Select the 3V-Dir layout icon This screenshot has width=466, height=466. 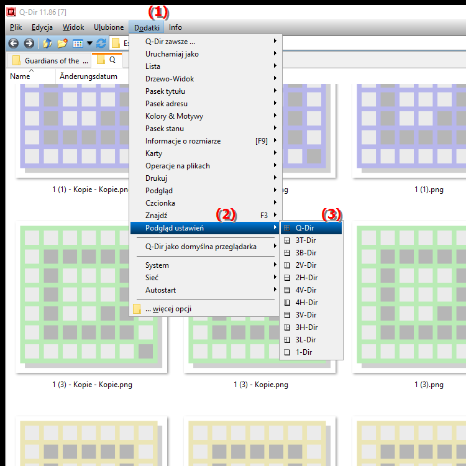pyautogui.click(x=287, y=315)
